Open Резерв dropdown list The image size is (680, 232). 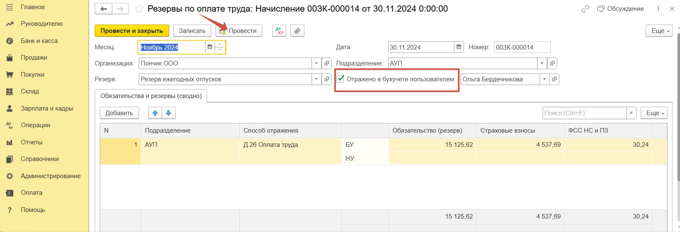pos(316,79)
